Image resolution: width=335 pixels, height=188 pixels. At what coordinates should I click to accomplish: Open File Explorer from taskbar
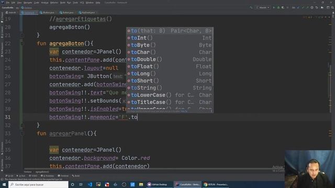coord(141,184)
